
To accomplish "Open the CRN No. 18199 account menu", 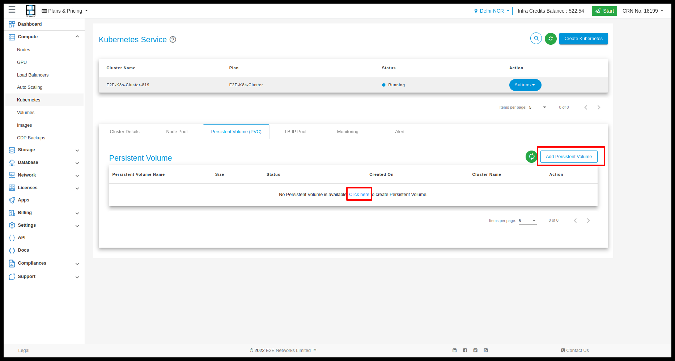I will 643,11.
